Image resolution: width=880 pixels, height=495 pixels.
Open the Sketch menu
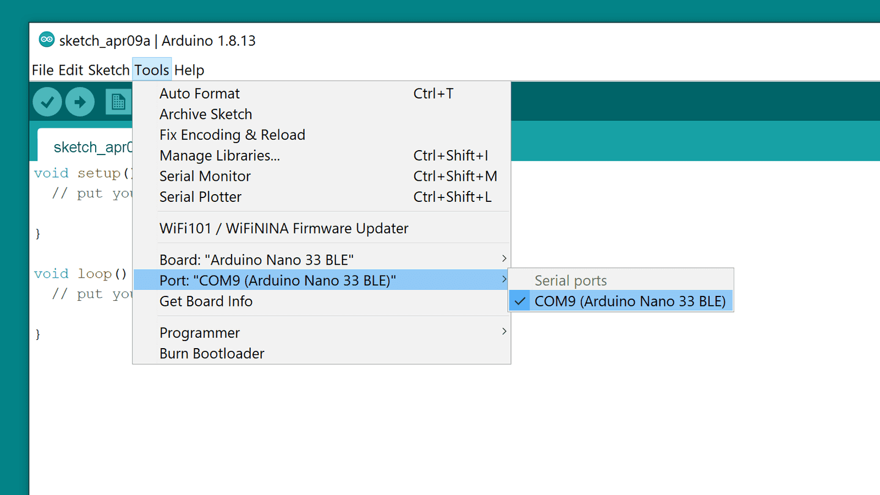[108, 70]
